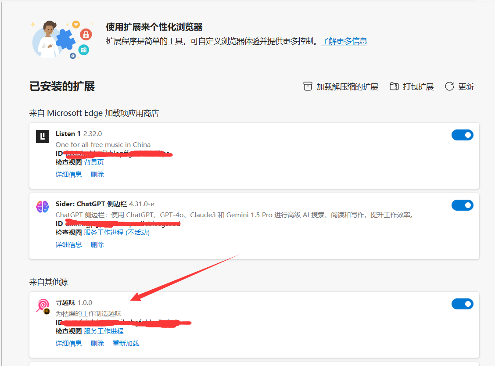Screen dimensions: 495x366
Task: View 详细信息 for Sider extension
Action: [68, 245]
